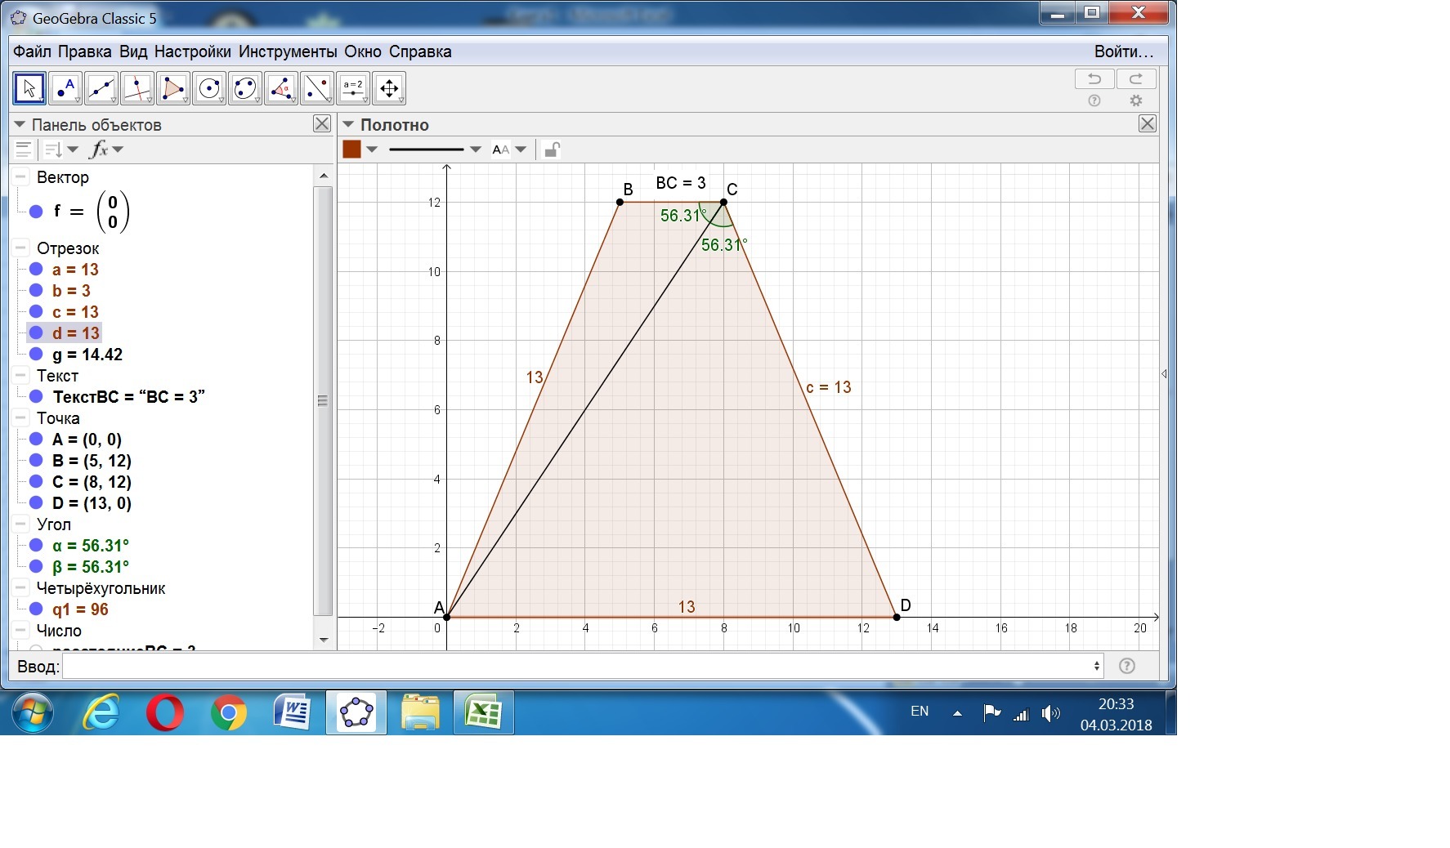
Task: Toggle visibility of angle α = 56.31°
Action: (x=36, y=546)
